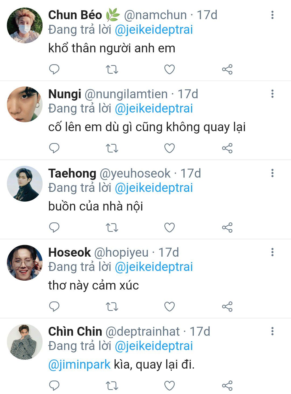This screenshot has width=291, height=394.
Task: Share Chun Béo's tweet
Action: tap(227, 69)
